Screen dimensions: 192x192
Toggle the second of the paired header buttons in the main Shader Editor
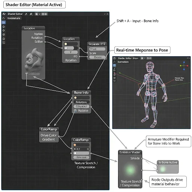(46, 14)
